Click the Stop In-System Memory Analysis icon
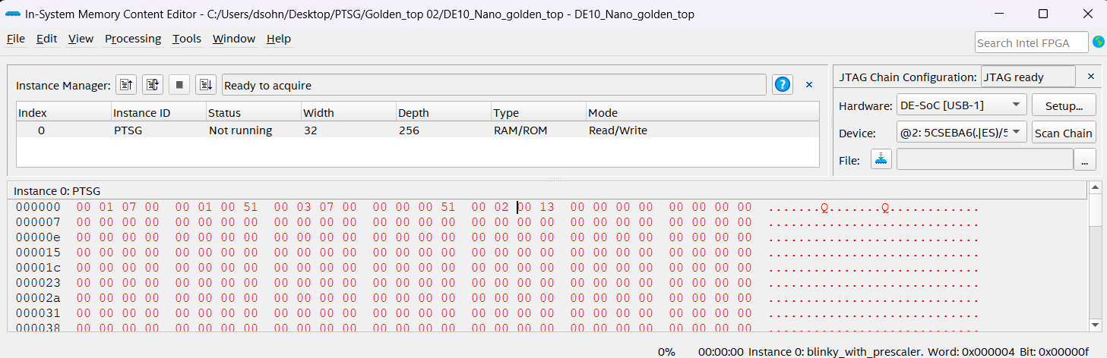 pos(179,85)
